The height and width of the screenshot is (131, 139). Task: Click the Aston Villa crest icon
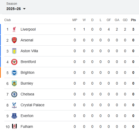[x=14, y=51]
